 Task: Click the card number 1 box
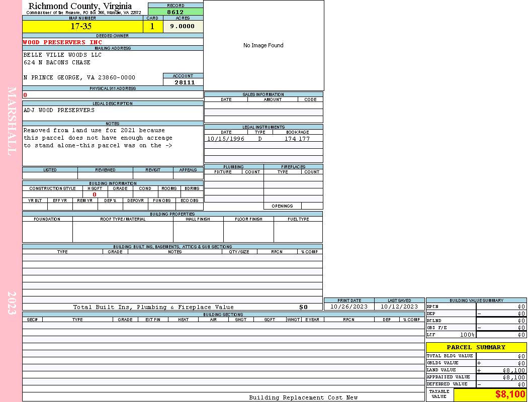click(x=152, y=27)
